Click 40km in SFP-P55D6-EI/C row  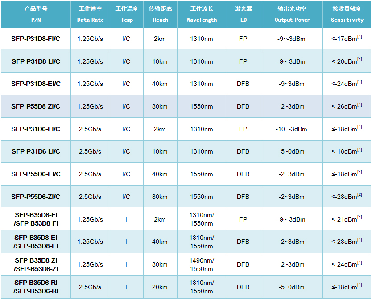point(160,174)
